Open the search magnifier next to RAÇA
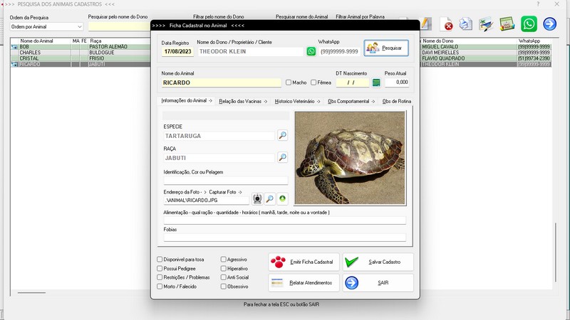Viewport: 570px width, 320px height. click(282, 158)
